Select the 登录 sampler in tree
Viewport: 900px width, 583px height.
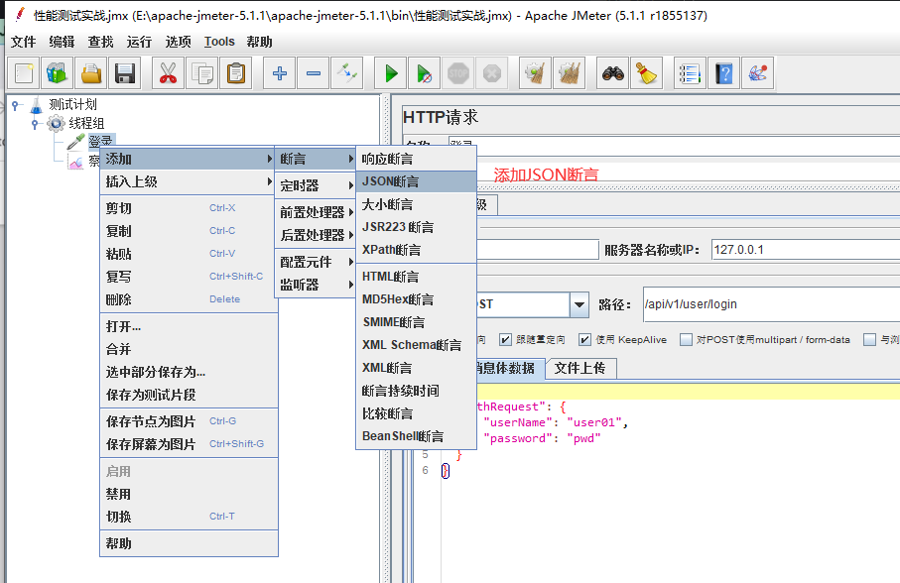(x=101, y=141)
